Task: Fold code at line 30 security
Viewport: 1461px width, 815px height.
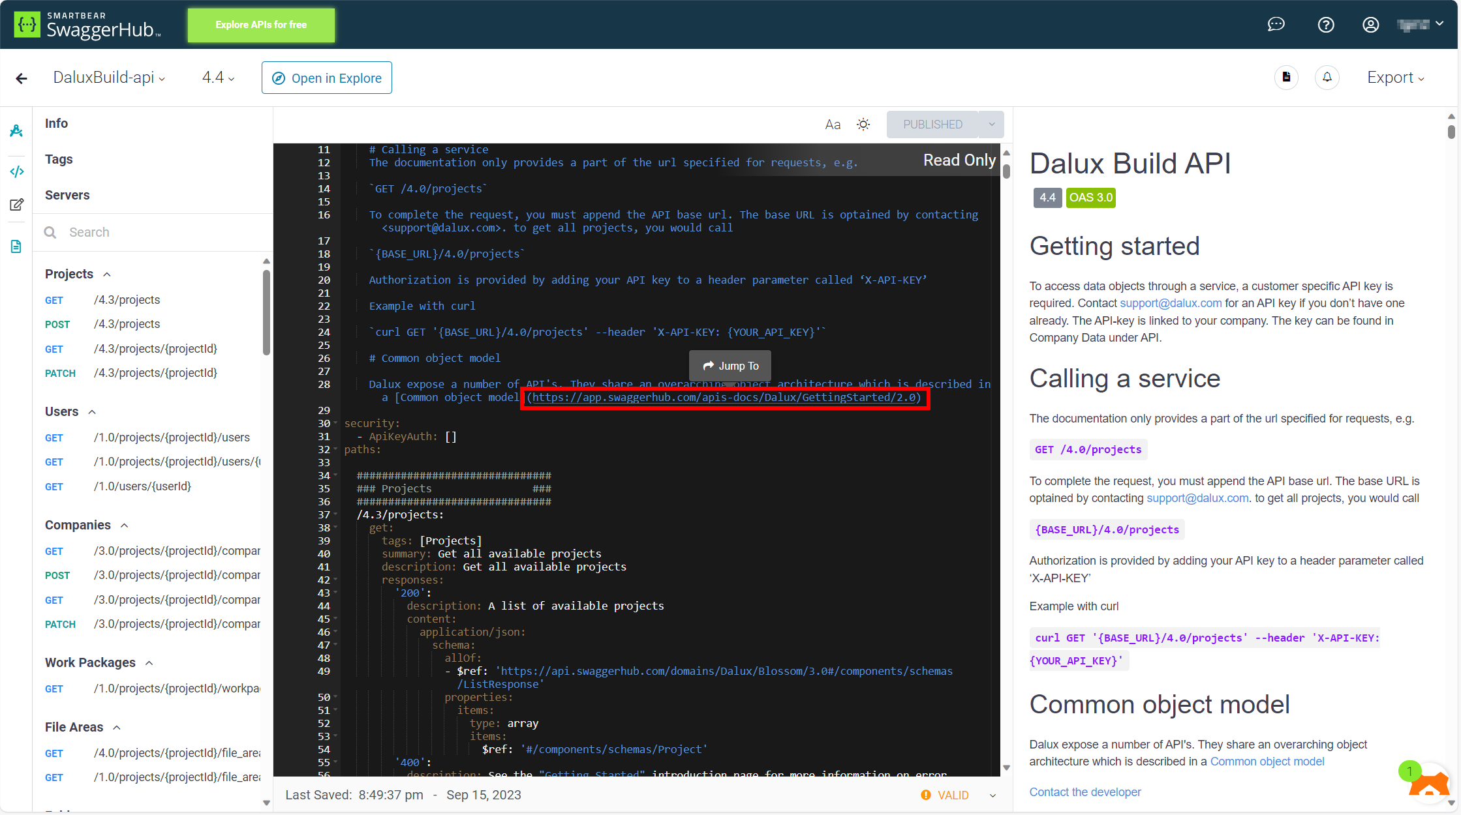Action: point(336,424)
